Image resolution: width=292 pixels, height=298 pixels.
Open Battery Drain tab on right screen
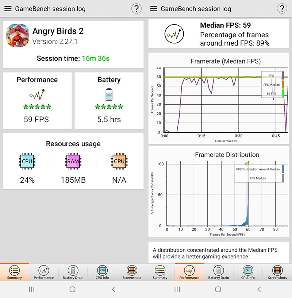tap(219, 272)
